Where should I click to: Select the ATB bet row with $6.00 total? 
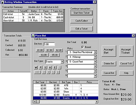[66, 85]
